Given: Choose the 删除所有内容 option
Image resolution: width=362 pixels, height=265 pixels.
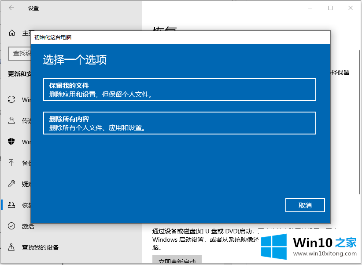Looking at the screenshot, I should click(179, 123).
